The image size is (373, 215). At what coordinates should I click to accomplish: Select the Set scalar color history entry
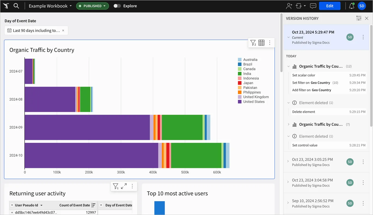[x=329, y=75]
